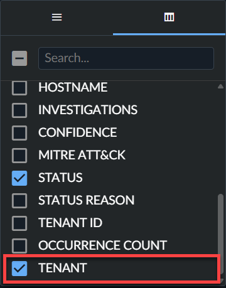Check the TENANT ID checkbox

click(x=19, y=223)
